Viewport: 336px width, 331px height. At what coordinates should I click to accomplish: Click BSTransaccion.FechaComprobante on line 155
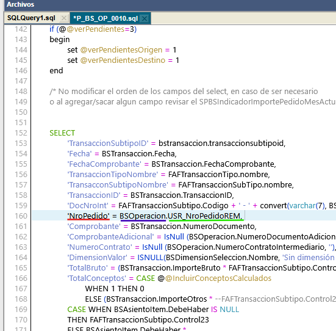coord(213,164)
